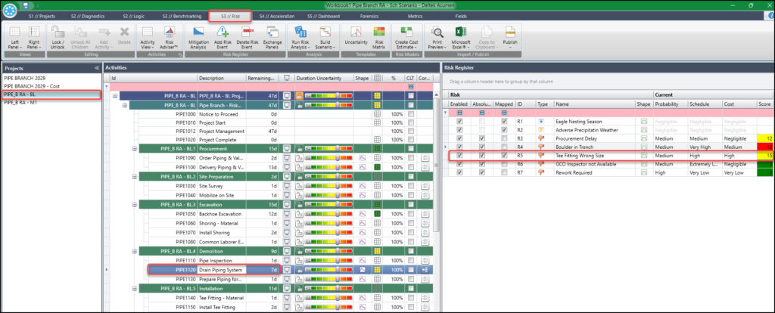Export with Microsoft Excel
The width and height of the screenshot is (775, 313).
click(461, 36)
